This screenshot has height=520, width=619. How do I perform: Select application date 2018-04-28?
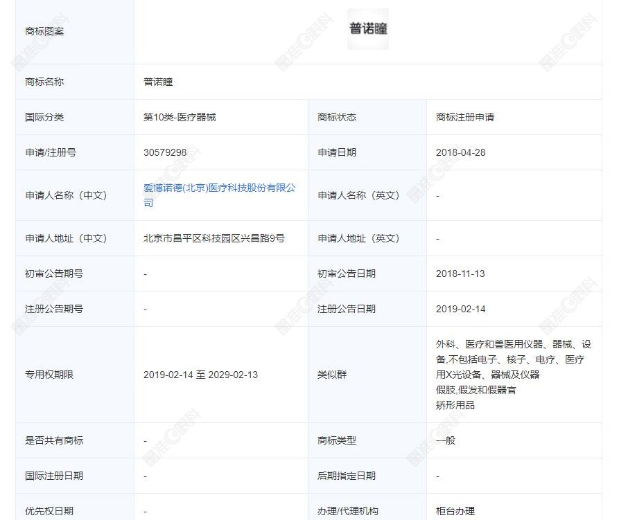[461, 152]
